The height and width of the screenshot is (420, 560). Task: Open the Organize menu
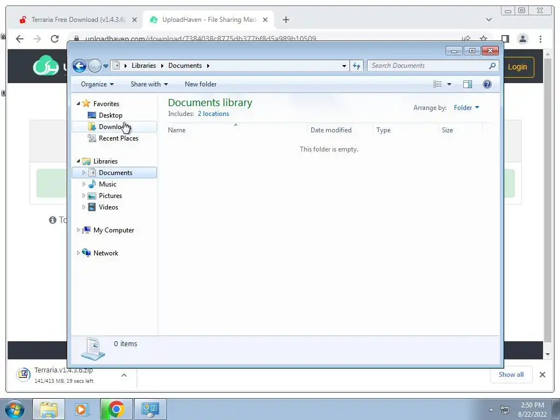click(97, 84)
